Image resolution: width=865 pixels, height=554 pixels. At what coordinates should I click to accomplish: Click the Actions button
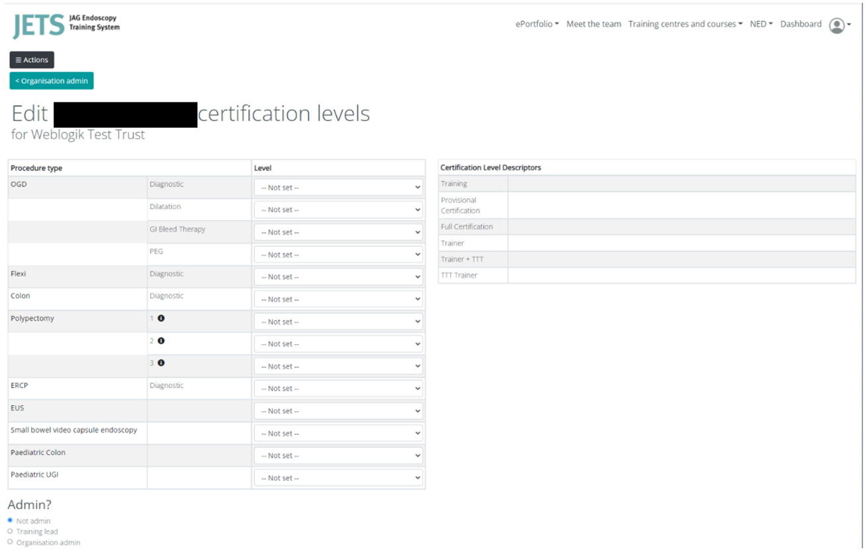click(32, 60)
